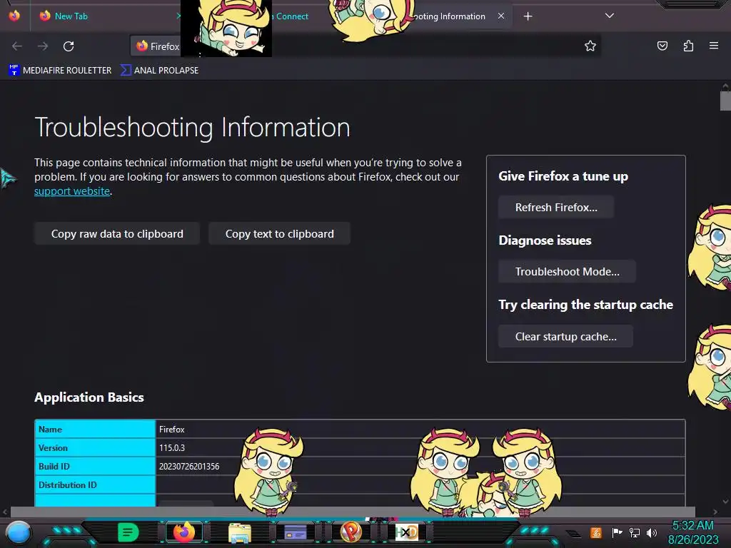
Task: Go forward with the forward arrow
Action: 43,46
